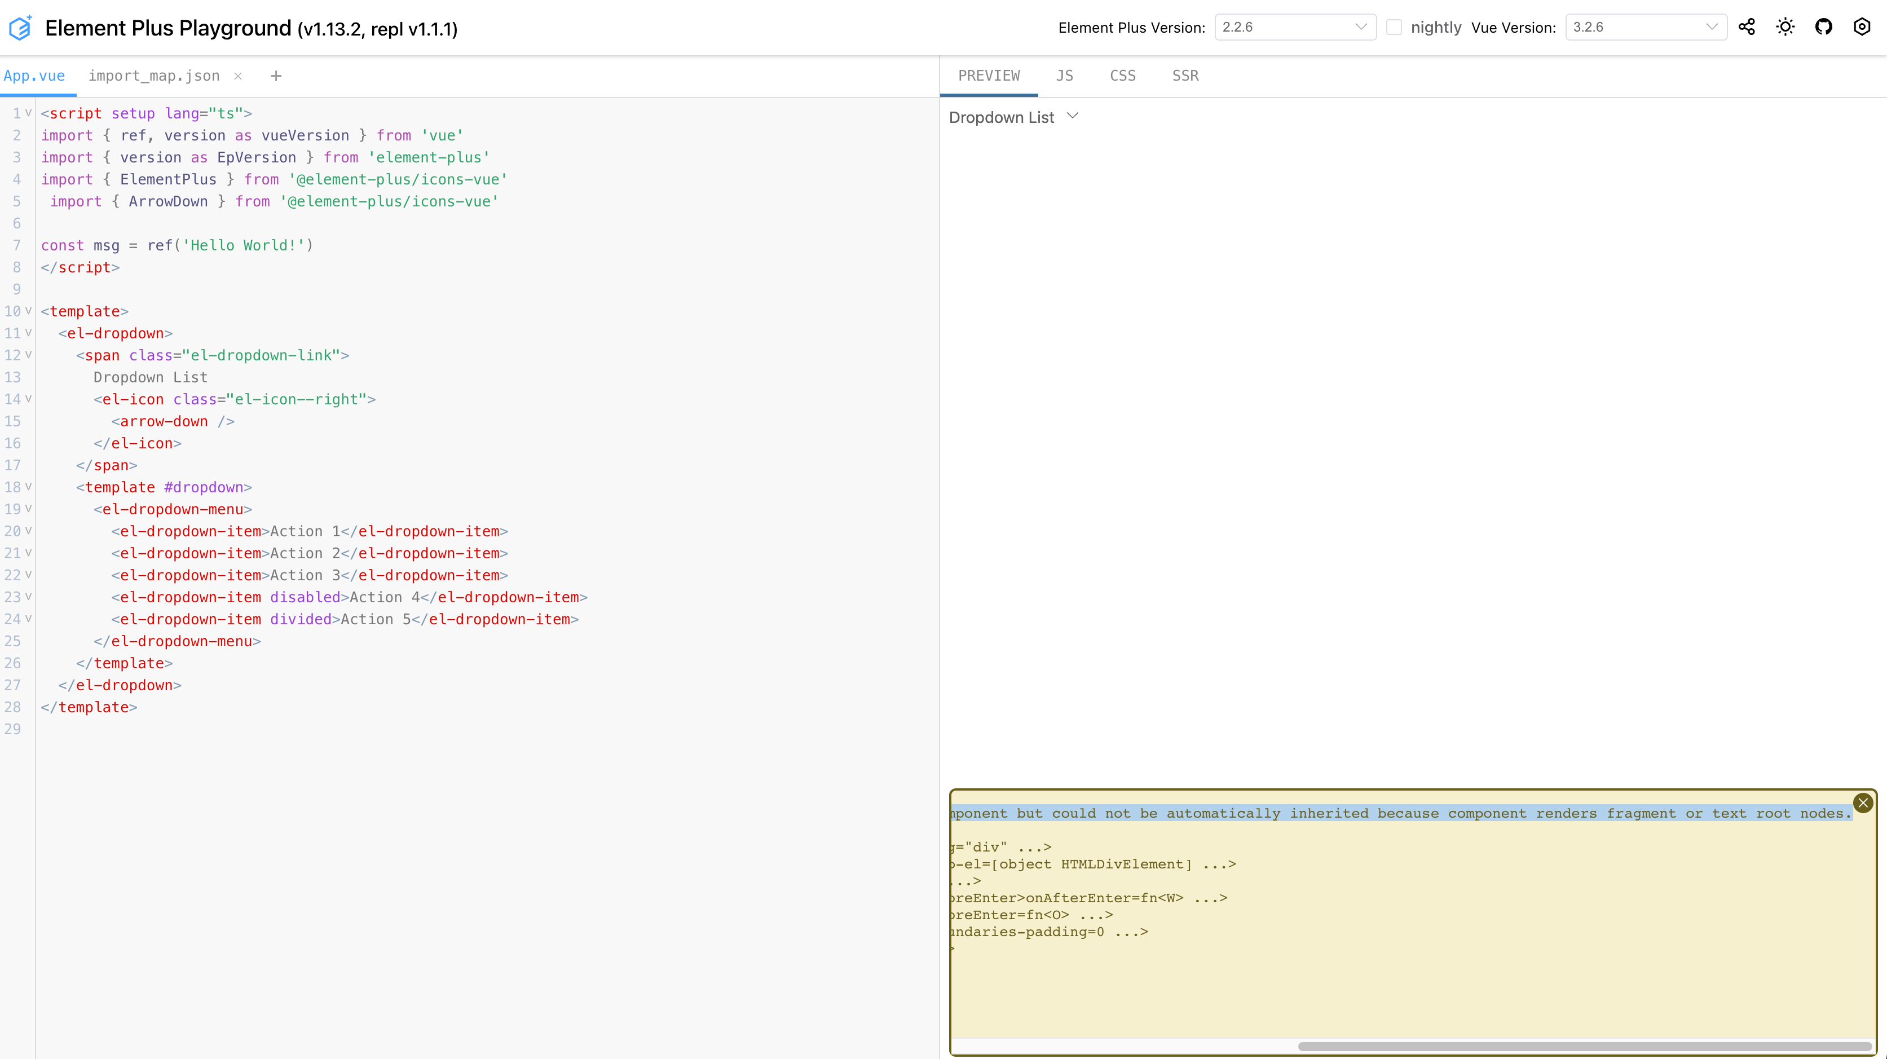Collapse the script block fold arrow on line 1
1887x1059 pixels.
pos(28,113)
